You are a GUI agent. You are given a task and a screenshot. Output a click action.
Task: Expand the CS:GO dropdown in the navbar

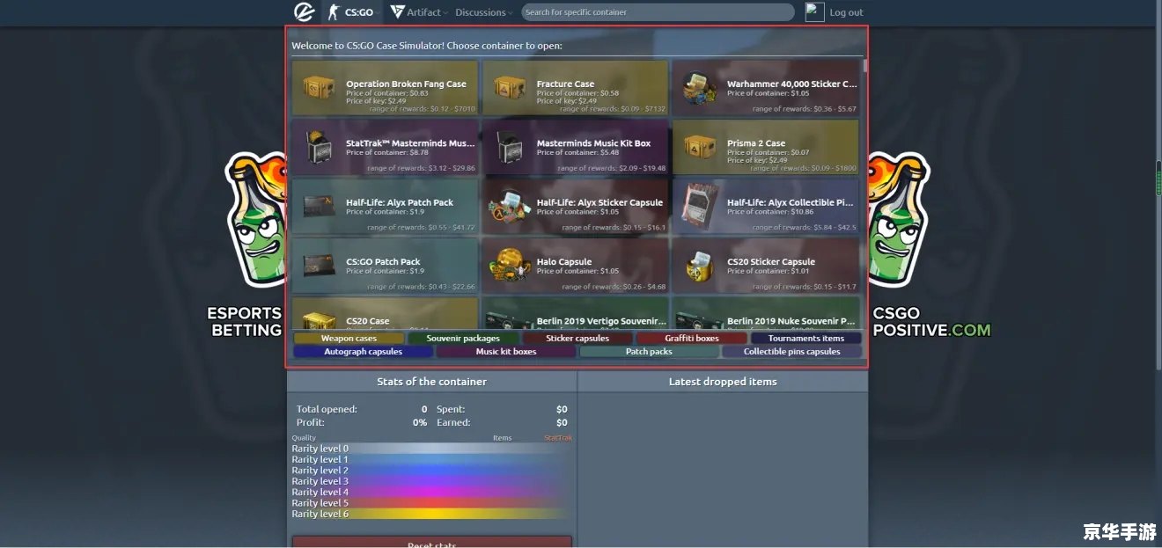point(351,12)
